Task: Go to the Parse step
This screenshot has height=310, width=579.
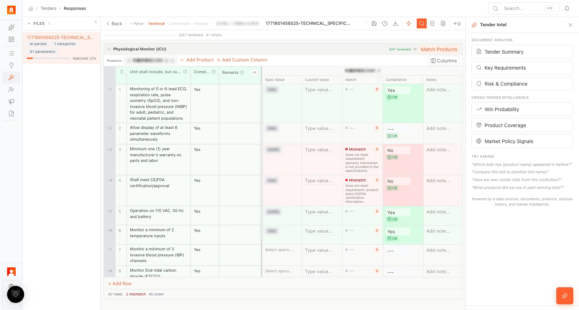Action: (137, 24)
